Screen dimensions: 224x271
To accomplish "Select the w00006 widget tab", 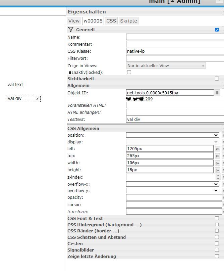I will [x=93, y=21].
